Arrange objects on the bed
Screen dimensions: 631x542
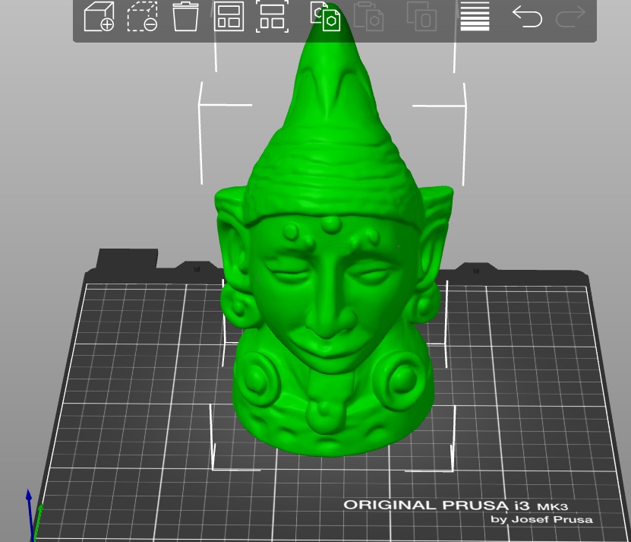pyautogui.click(x=229, y=17)
